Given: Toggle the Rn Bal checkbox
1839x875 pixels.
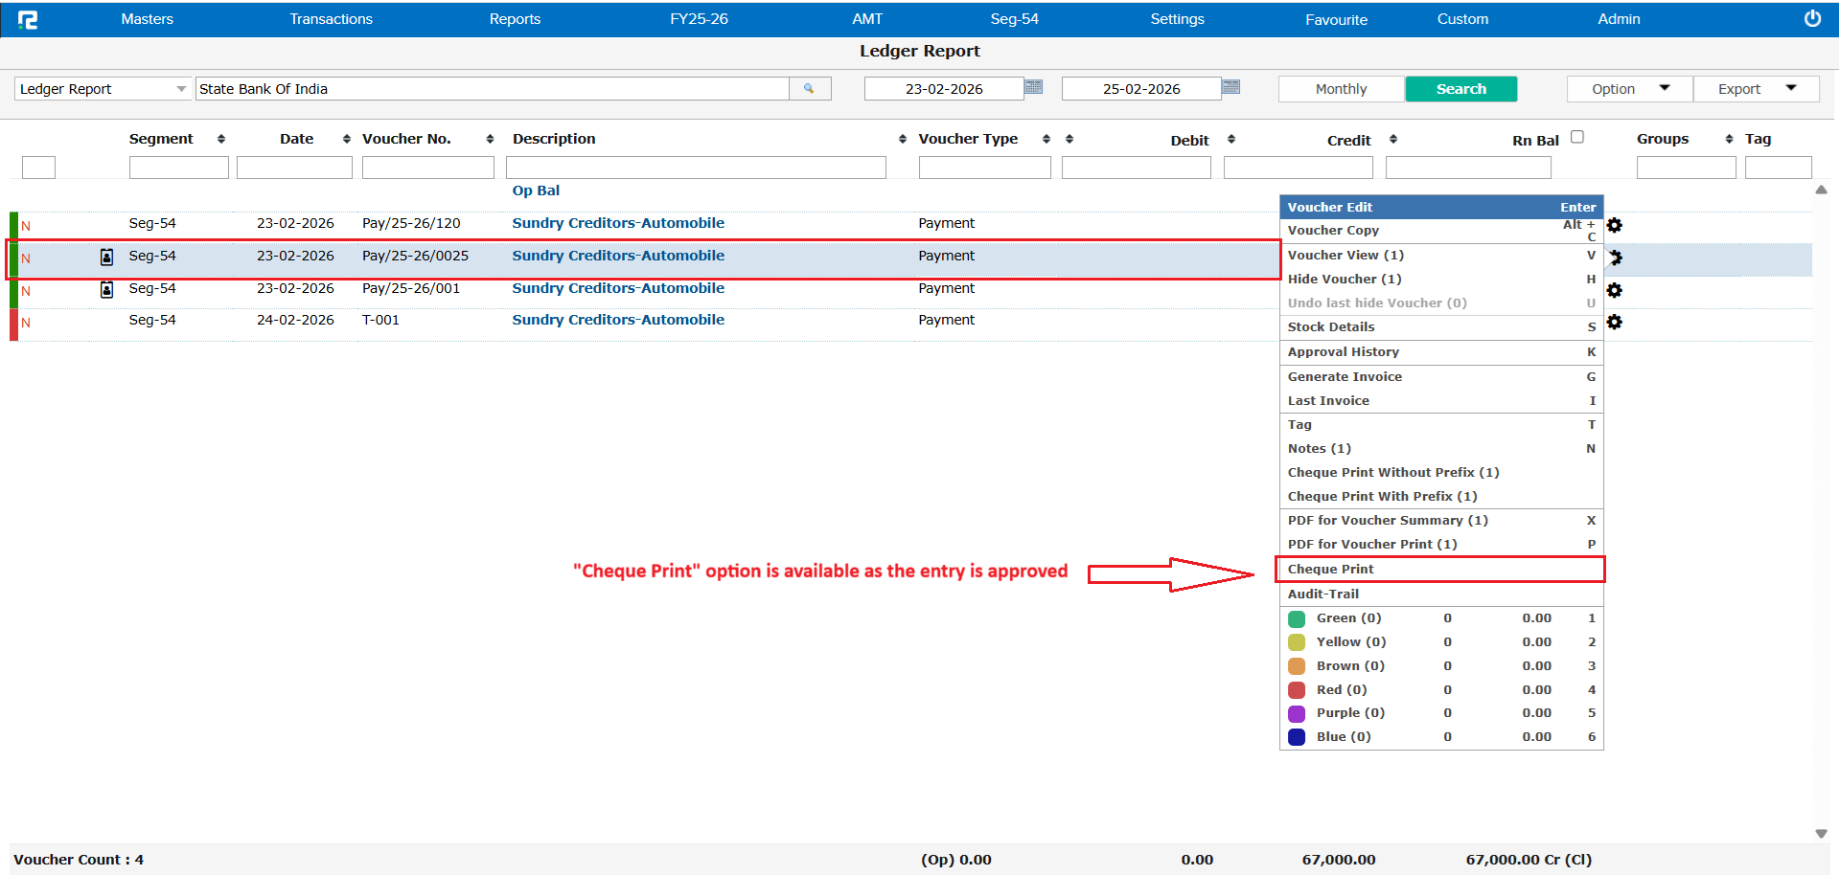Looking at the screenshot, I should tap(1577, 137).
